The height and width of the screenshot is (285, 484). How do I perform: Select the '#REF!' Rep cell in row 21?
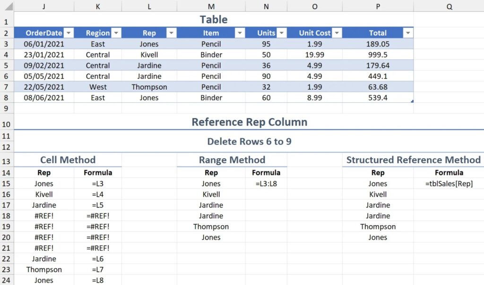44,248
